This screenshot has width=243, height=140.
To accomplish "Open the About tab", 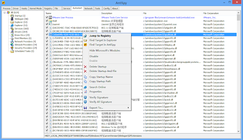I will [115, 8].
